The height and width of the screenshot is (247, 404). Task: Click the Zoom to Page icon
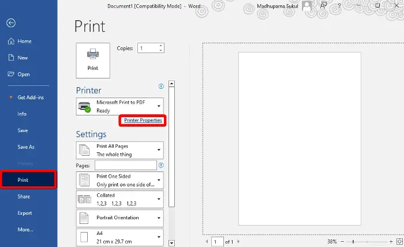[x=399, y=242]
